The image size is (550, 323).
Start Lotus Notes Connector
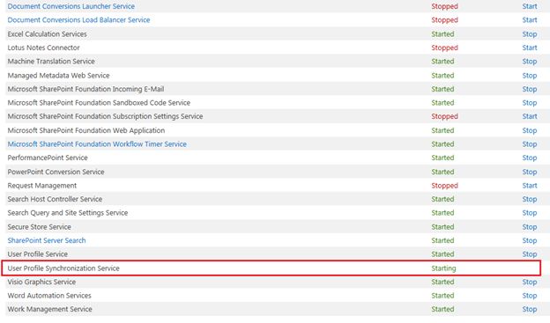click(x=530, y=48)
